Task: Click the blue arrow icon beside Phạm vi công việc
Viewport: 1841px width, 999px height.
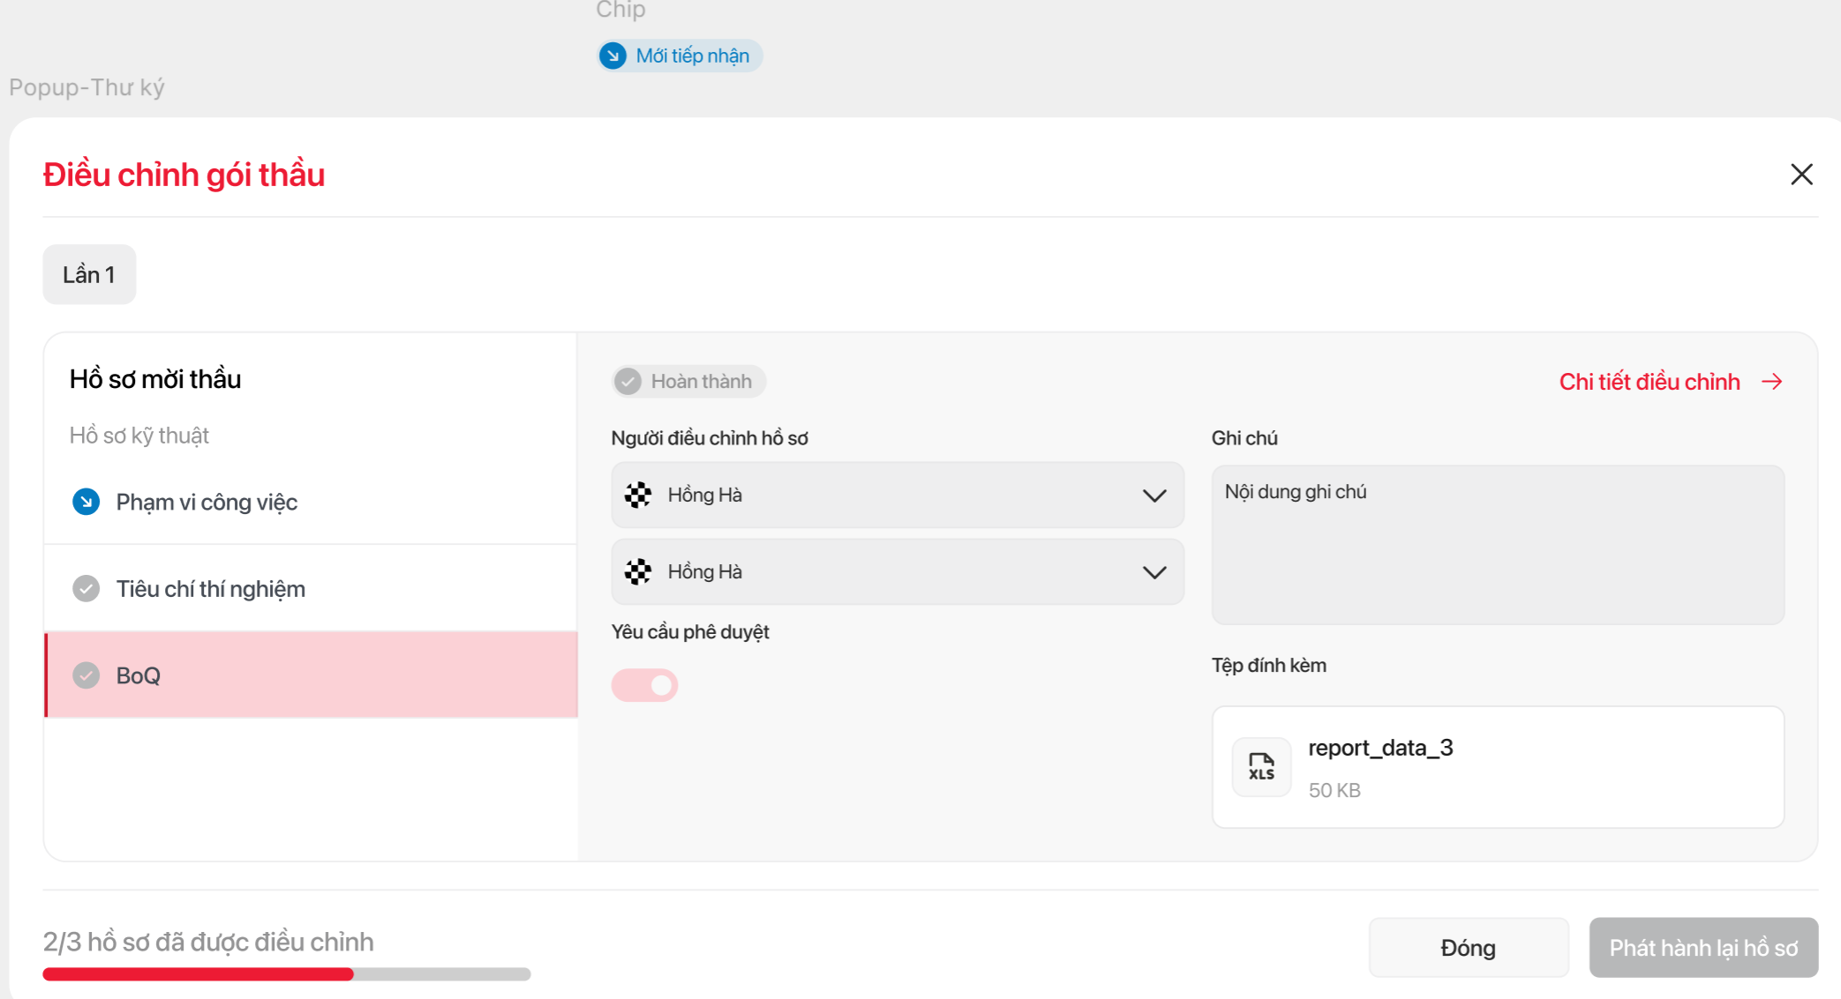Action: click(x=86, y=502)
